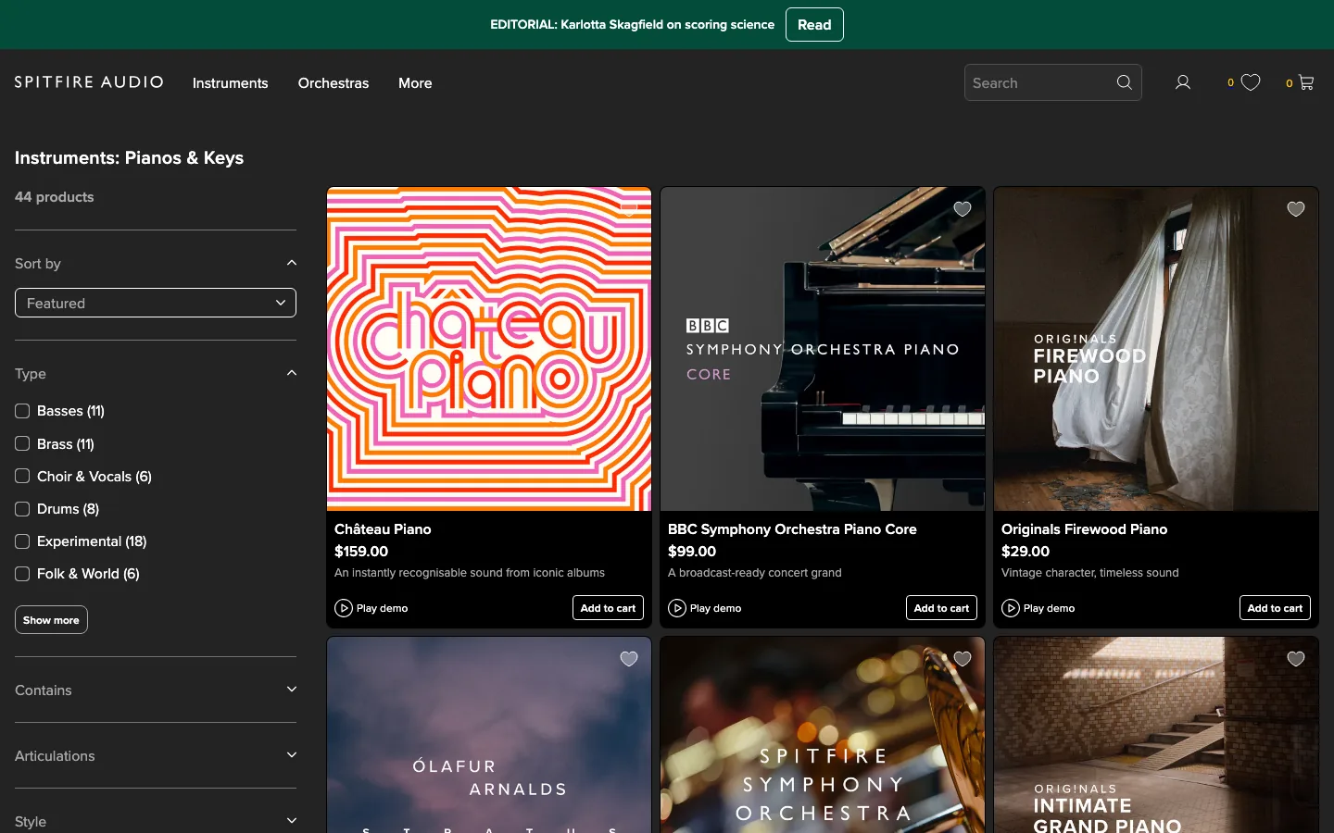Favorite the Ólafur Arnalds product card
Image resolution: width=1334 pixels, height=833 pixels.
629,659
